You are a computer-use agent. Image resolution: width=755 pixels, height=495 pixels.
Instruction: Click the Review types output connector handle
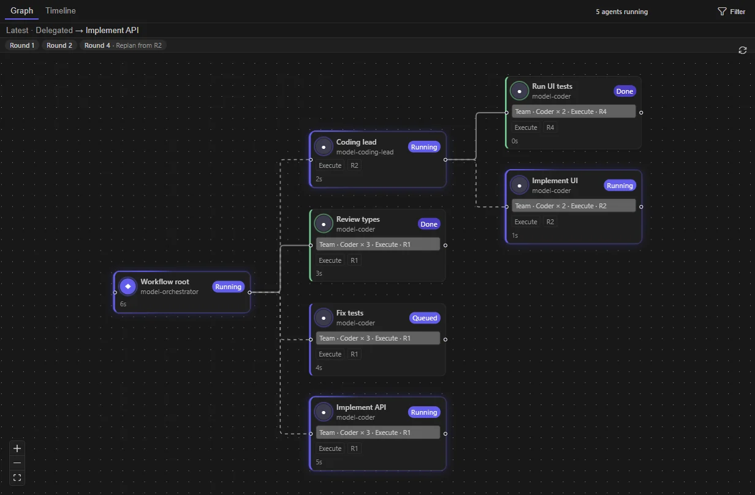[x=446, y=245]
